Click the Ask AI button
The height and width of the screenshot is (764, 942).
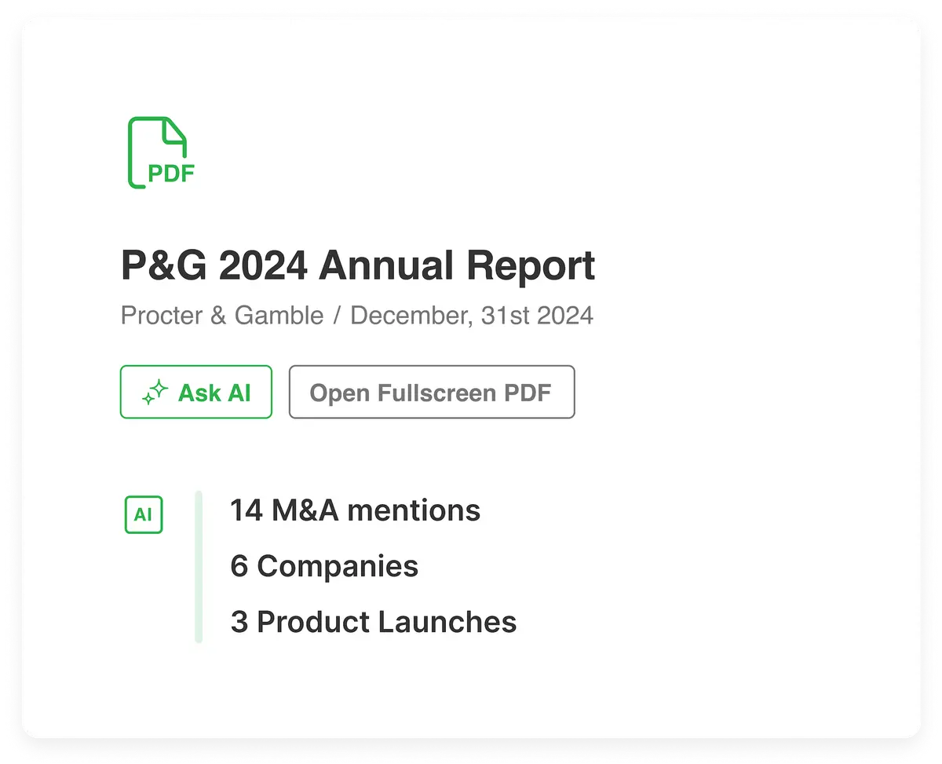pos(196,392)
